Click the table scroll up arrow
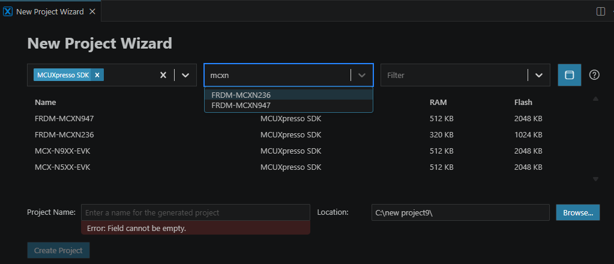 (x=595, y=99)
